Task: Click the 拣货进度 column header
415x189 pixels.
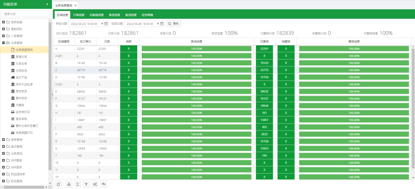Action: [196, 41]
